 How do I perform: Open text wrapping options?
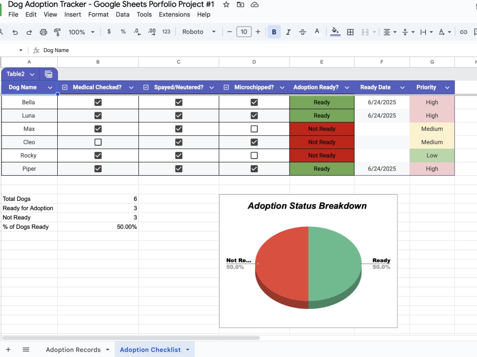426,32
